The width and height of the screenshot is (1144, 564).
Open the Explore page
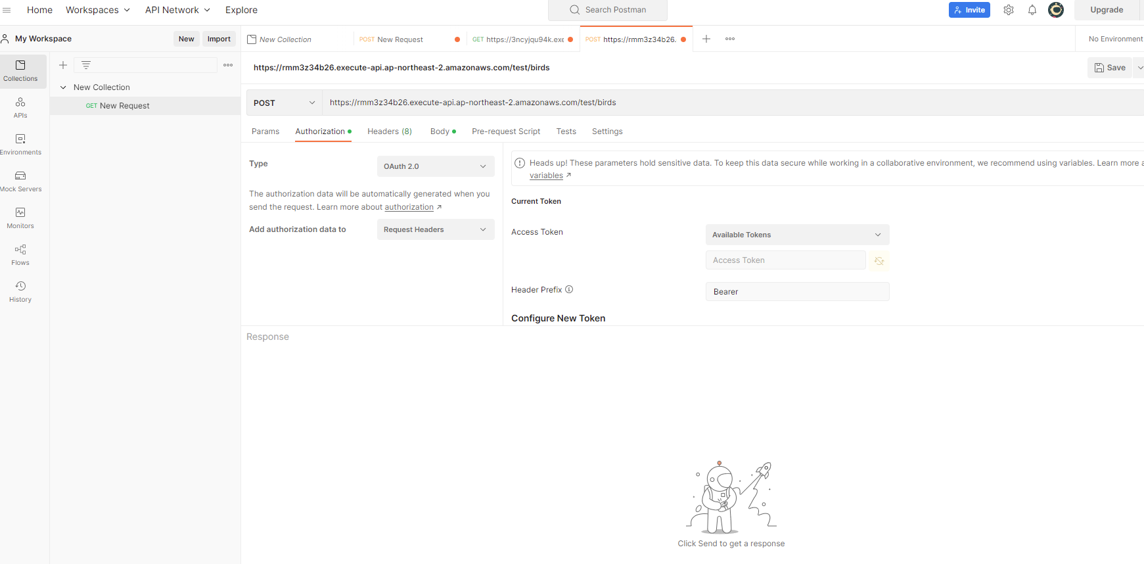point(241,10)
